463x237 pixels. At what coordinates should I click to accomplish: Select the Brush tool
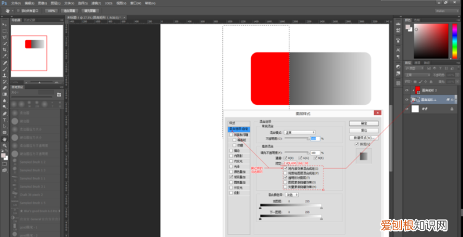click(4, 69)
